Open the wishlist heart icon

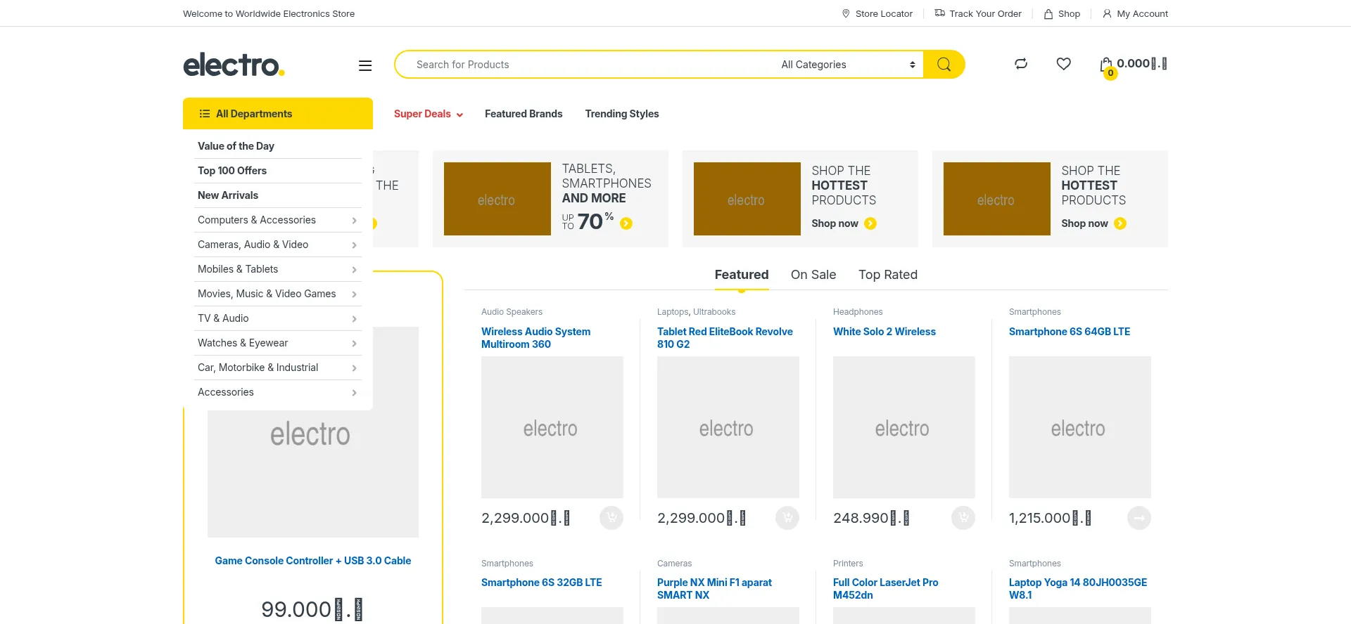pyautogui.click(x=1063, y=64)
